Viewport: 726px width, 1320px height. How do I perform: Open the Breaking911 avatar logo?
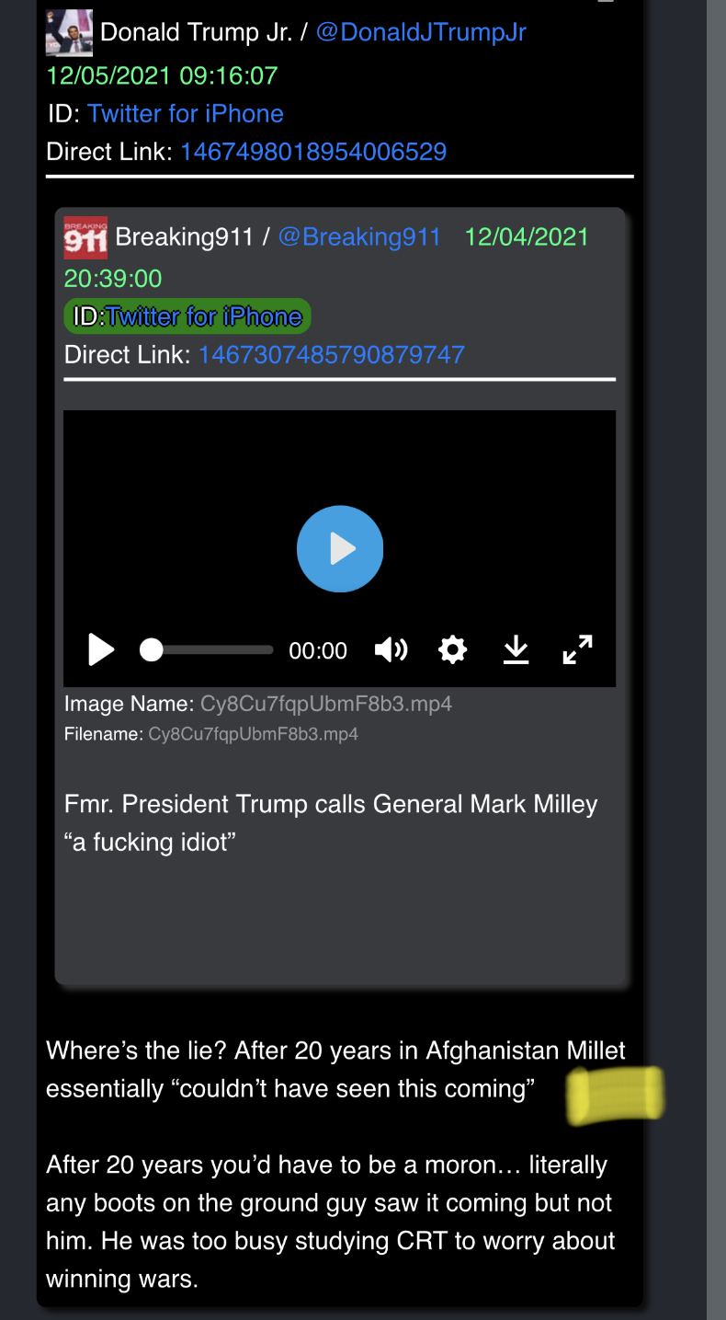tap(85, 237)
